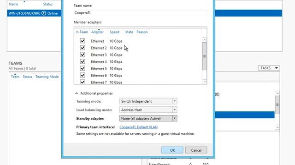Collapse the Additional properties section
This screenshot has width=295, height=165.
coord(77,93)
